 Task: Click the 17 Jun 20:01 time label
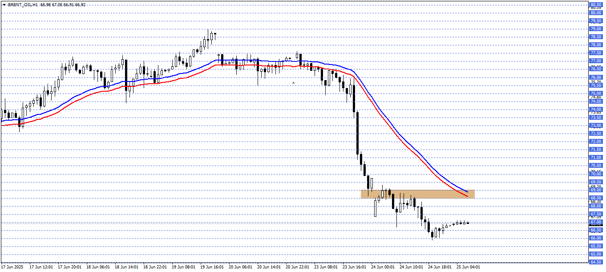pyautogui.click(x=69, y=267)
